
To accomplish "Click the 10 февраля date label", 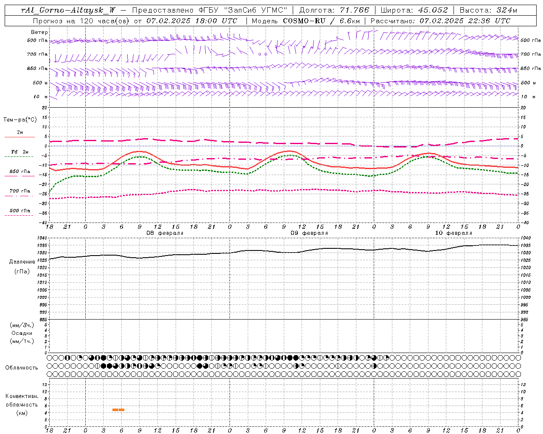I will pyautogui.click(x=453, y=233).
